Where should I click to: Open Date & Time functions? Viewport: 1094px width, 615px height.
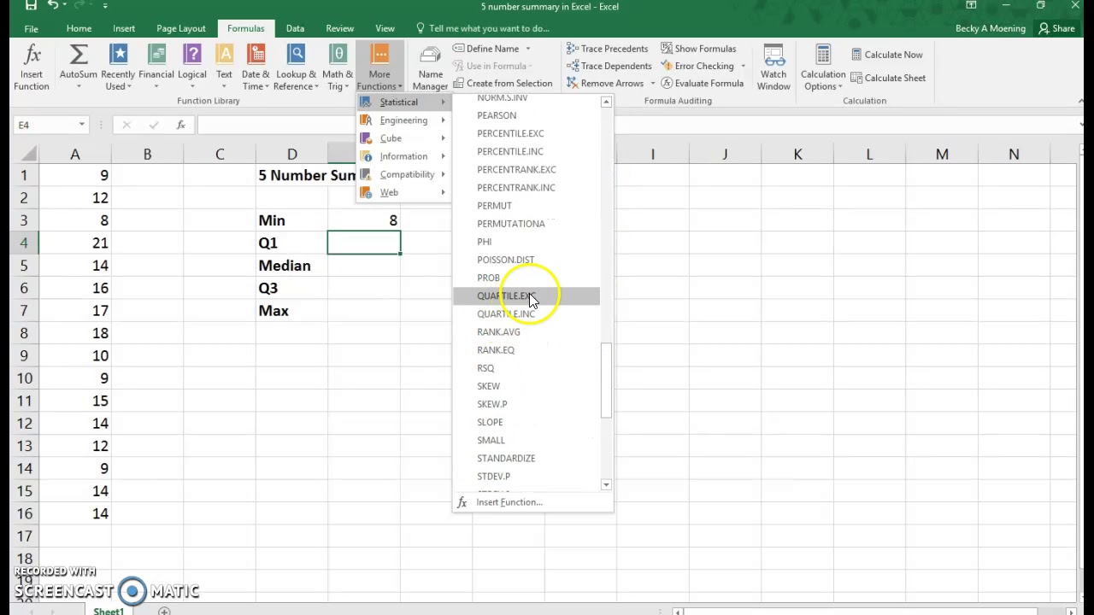[x=256, y=68]
